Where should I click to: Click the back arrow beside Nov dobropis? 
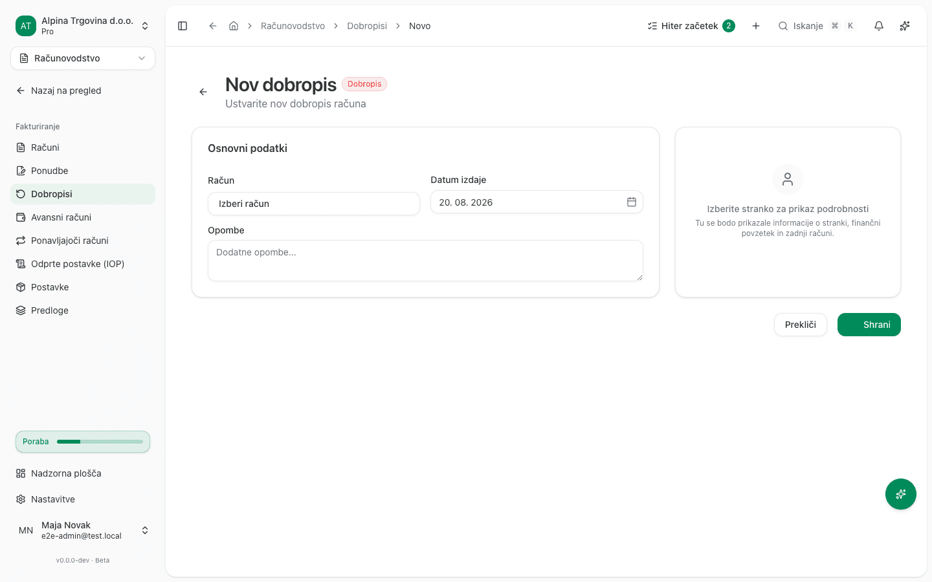click(203, 92)
